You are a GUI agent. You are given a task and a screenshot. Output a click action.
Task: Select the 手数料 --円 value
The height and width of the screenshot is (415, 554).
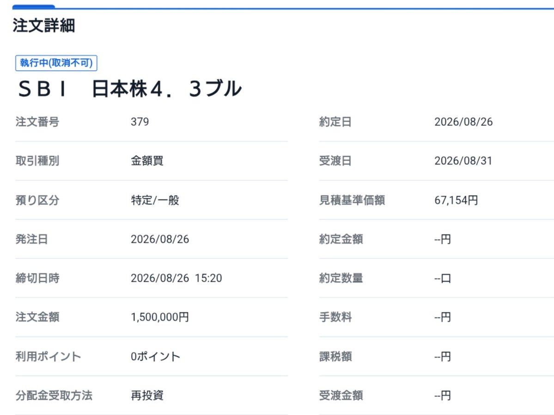[442, 317]
